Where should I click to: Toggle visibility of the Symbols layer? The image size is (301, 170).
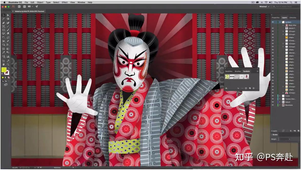pos(273,22)
